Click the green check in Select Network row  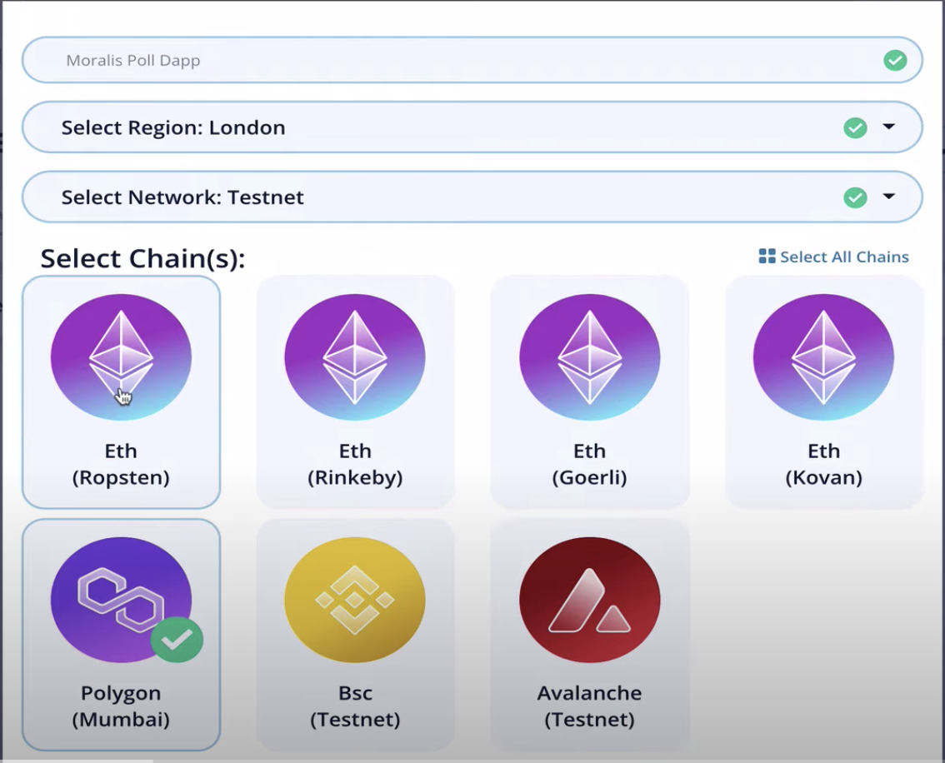pyautogui.click(x=855, y=197)
